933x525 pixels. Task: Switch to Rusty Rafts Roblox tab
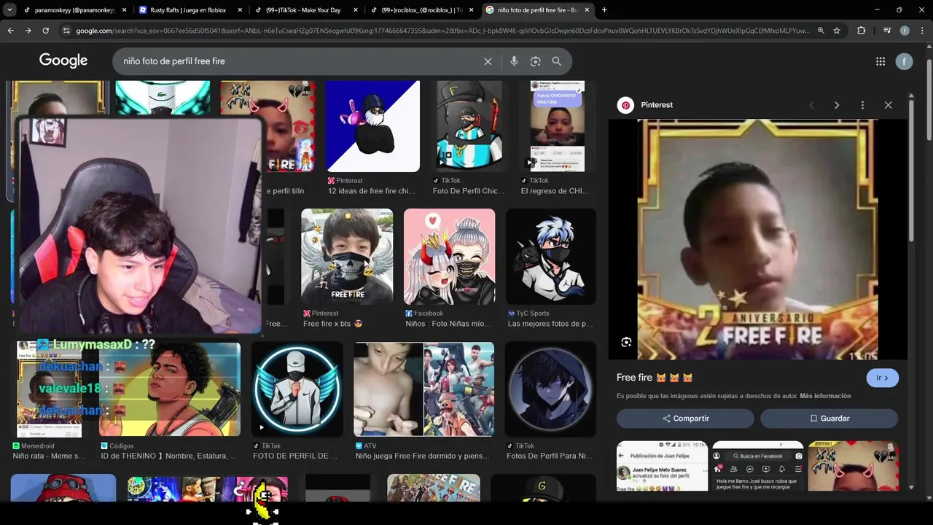tap(188, 10)
